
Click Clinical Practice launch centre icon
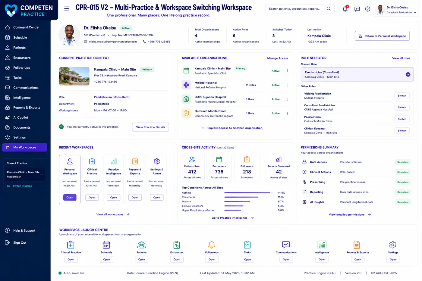71,245
